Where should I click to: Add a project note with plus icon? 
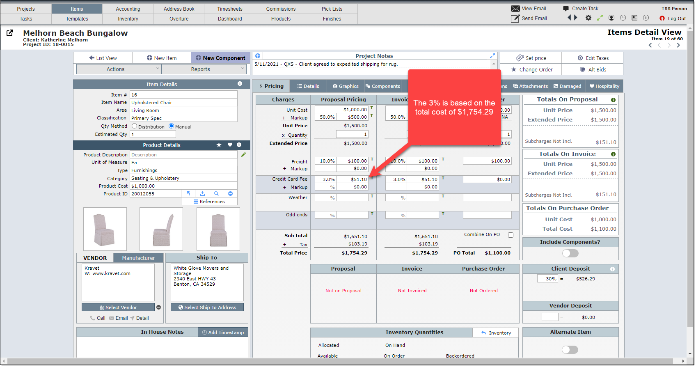[258, 56]
